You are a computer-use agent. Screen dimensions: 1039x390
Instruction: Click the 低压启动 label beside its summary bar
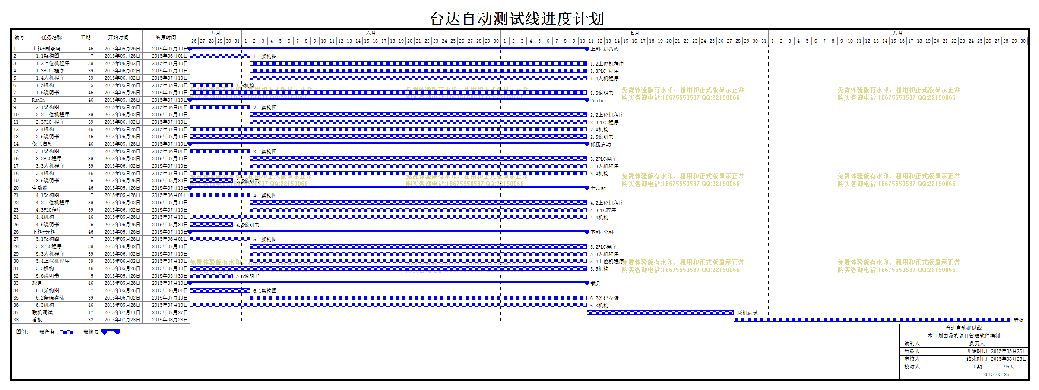point(601,144)
